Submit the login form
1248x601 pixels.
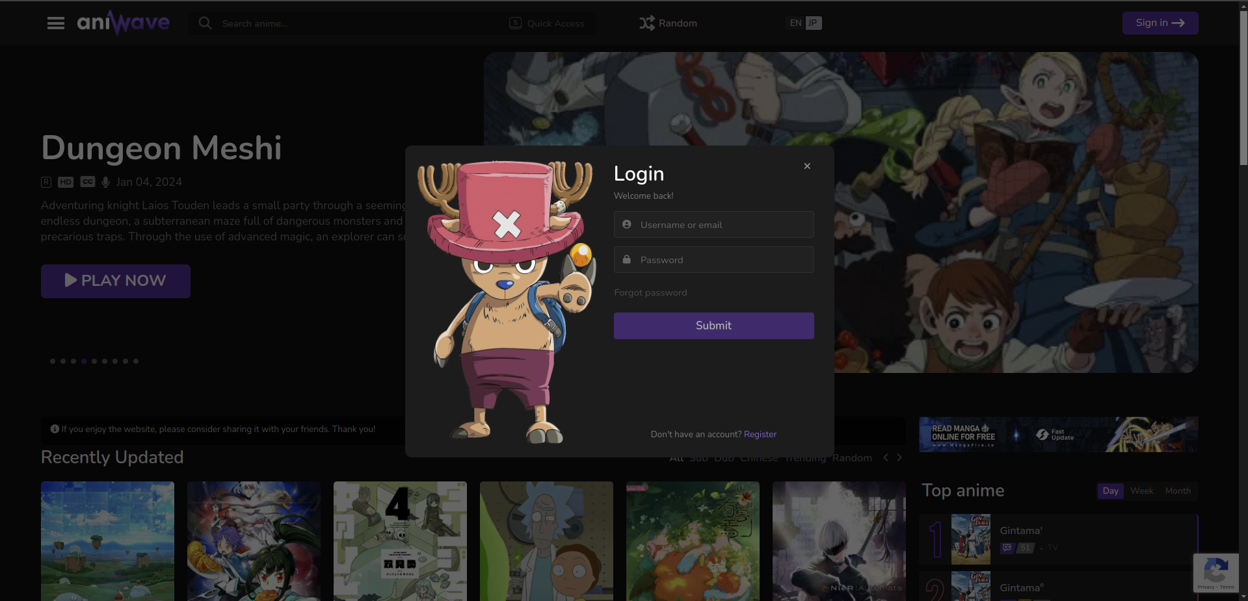coord(713,326)
